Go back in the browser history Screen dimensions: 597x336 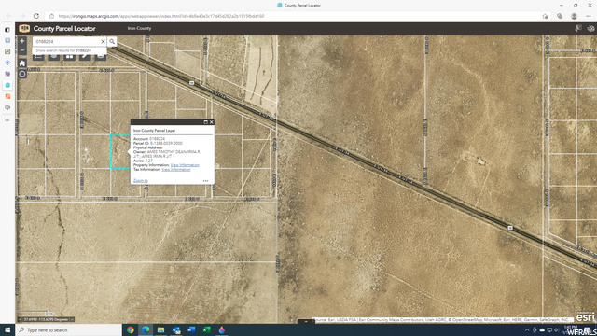point(8,16)
